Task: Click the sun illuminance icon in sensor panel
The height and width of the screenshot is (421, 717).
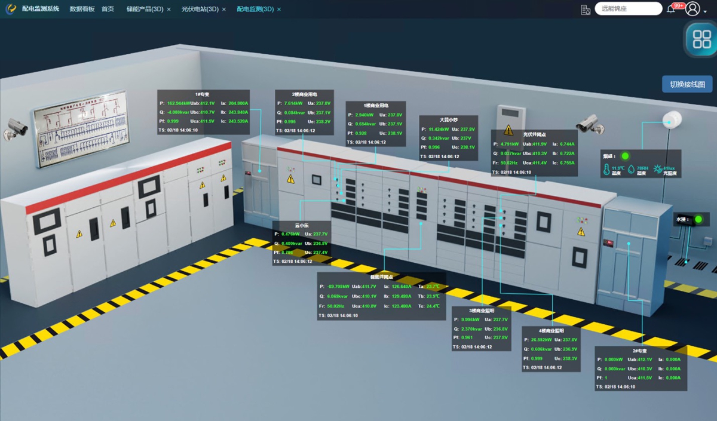Action: [657, 170]
